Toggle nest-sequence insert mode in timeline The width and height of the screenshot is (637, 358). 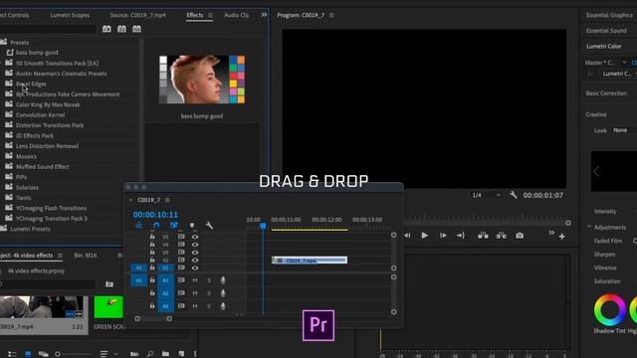139,226
